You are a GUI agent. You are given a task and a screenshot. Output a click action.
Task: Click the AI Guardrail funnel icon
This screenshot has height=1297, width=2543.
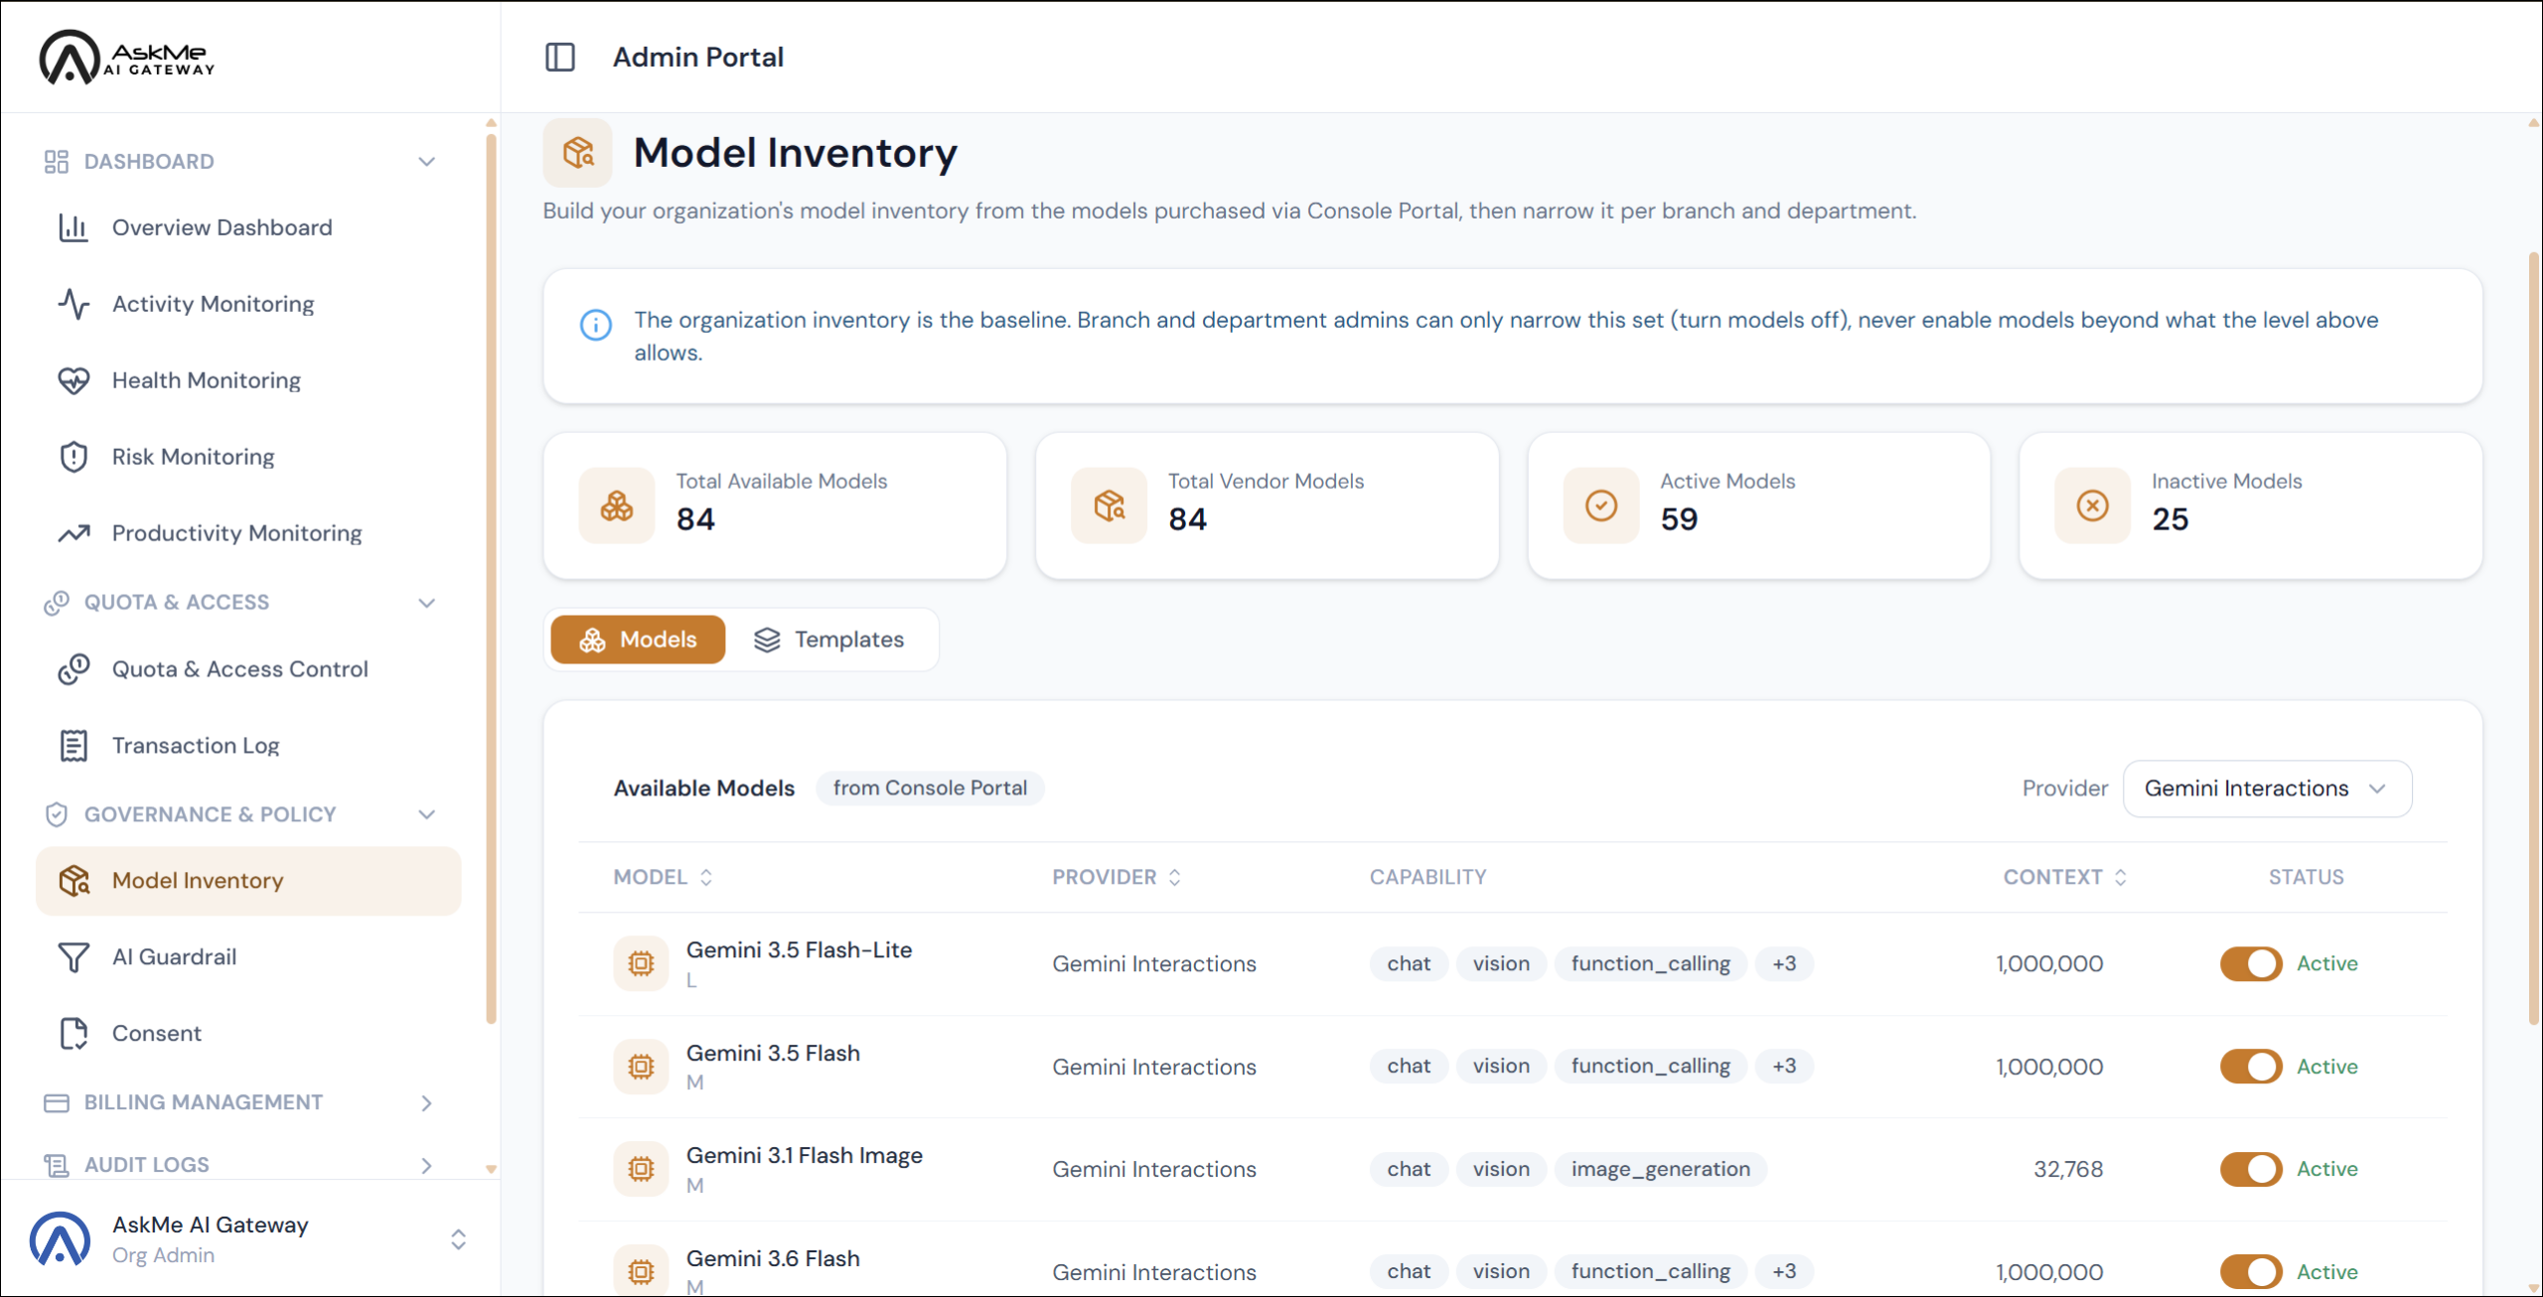click(x=74, y=957)
